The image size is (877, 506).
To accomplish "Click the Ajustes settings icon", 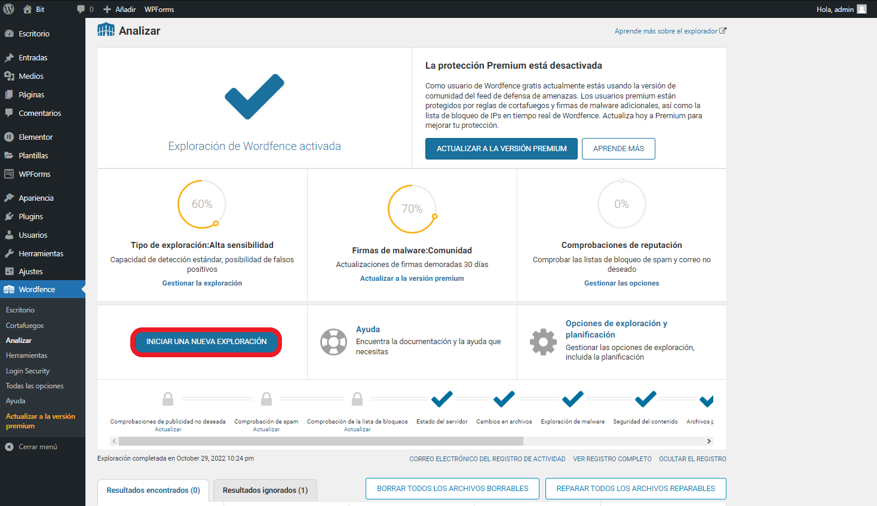I will pyautogui.click(x=9, y=271).
